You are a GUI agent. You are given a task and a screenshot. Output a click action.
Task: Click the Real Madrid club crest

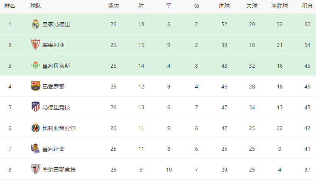[x=35, y=24]
